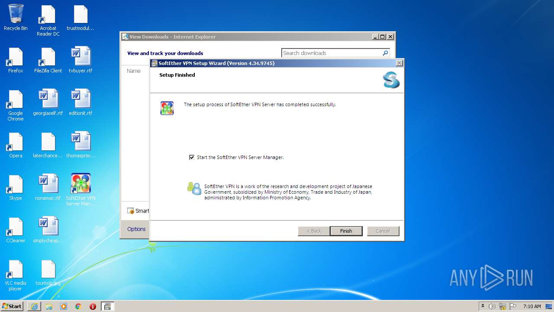Screen dimensions: 554x312
Task: Open nonemac.rtf document
Action: click(48, 187)
